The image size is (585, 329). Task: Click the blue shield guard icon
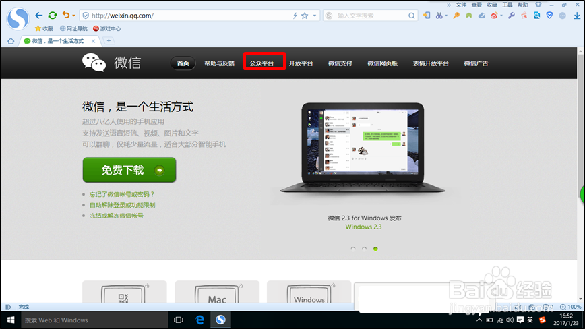click(x=549, y=16)
